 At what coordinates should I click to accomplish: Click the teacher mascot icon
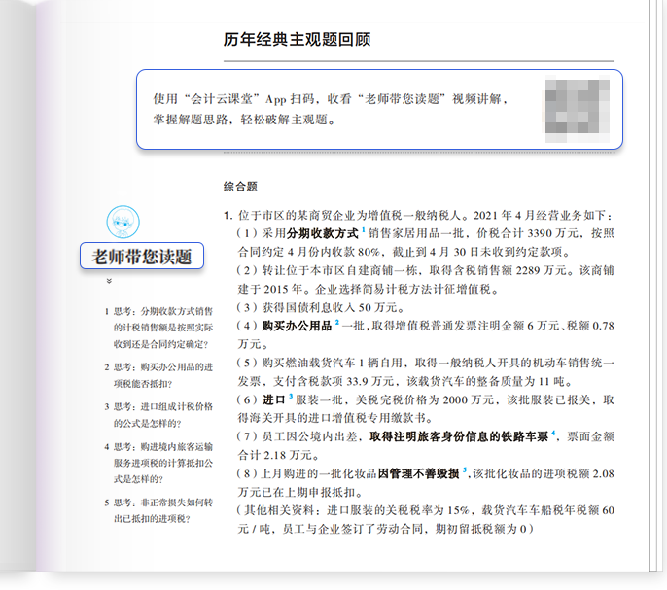123,222
